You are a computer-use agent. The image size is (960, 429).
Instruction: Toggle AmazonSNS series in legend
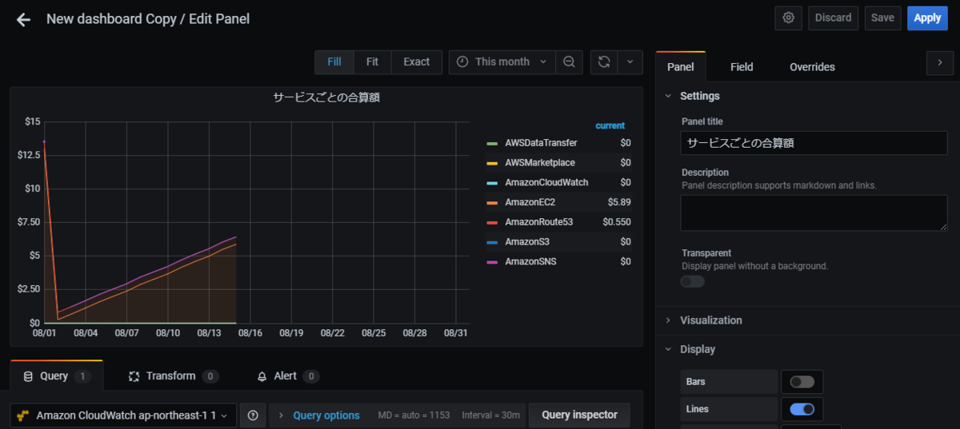click(x=530, y=261)
